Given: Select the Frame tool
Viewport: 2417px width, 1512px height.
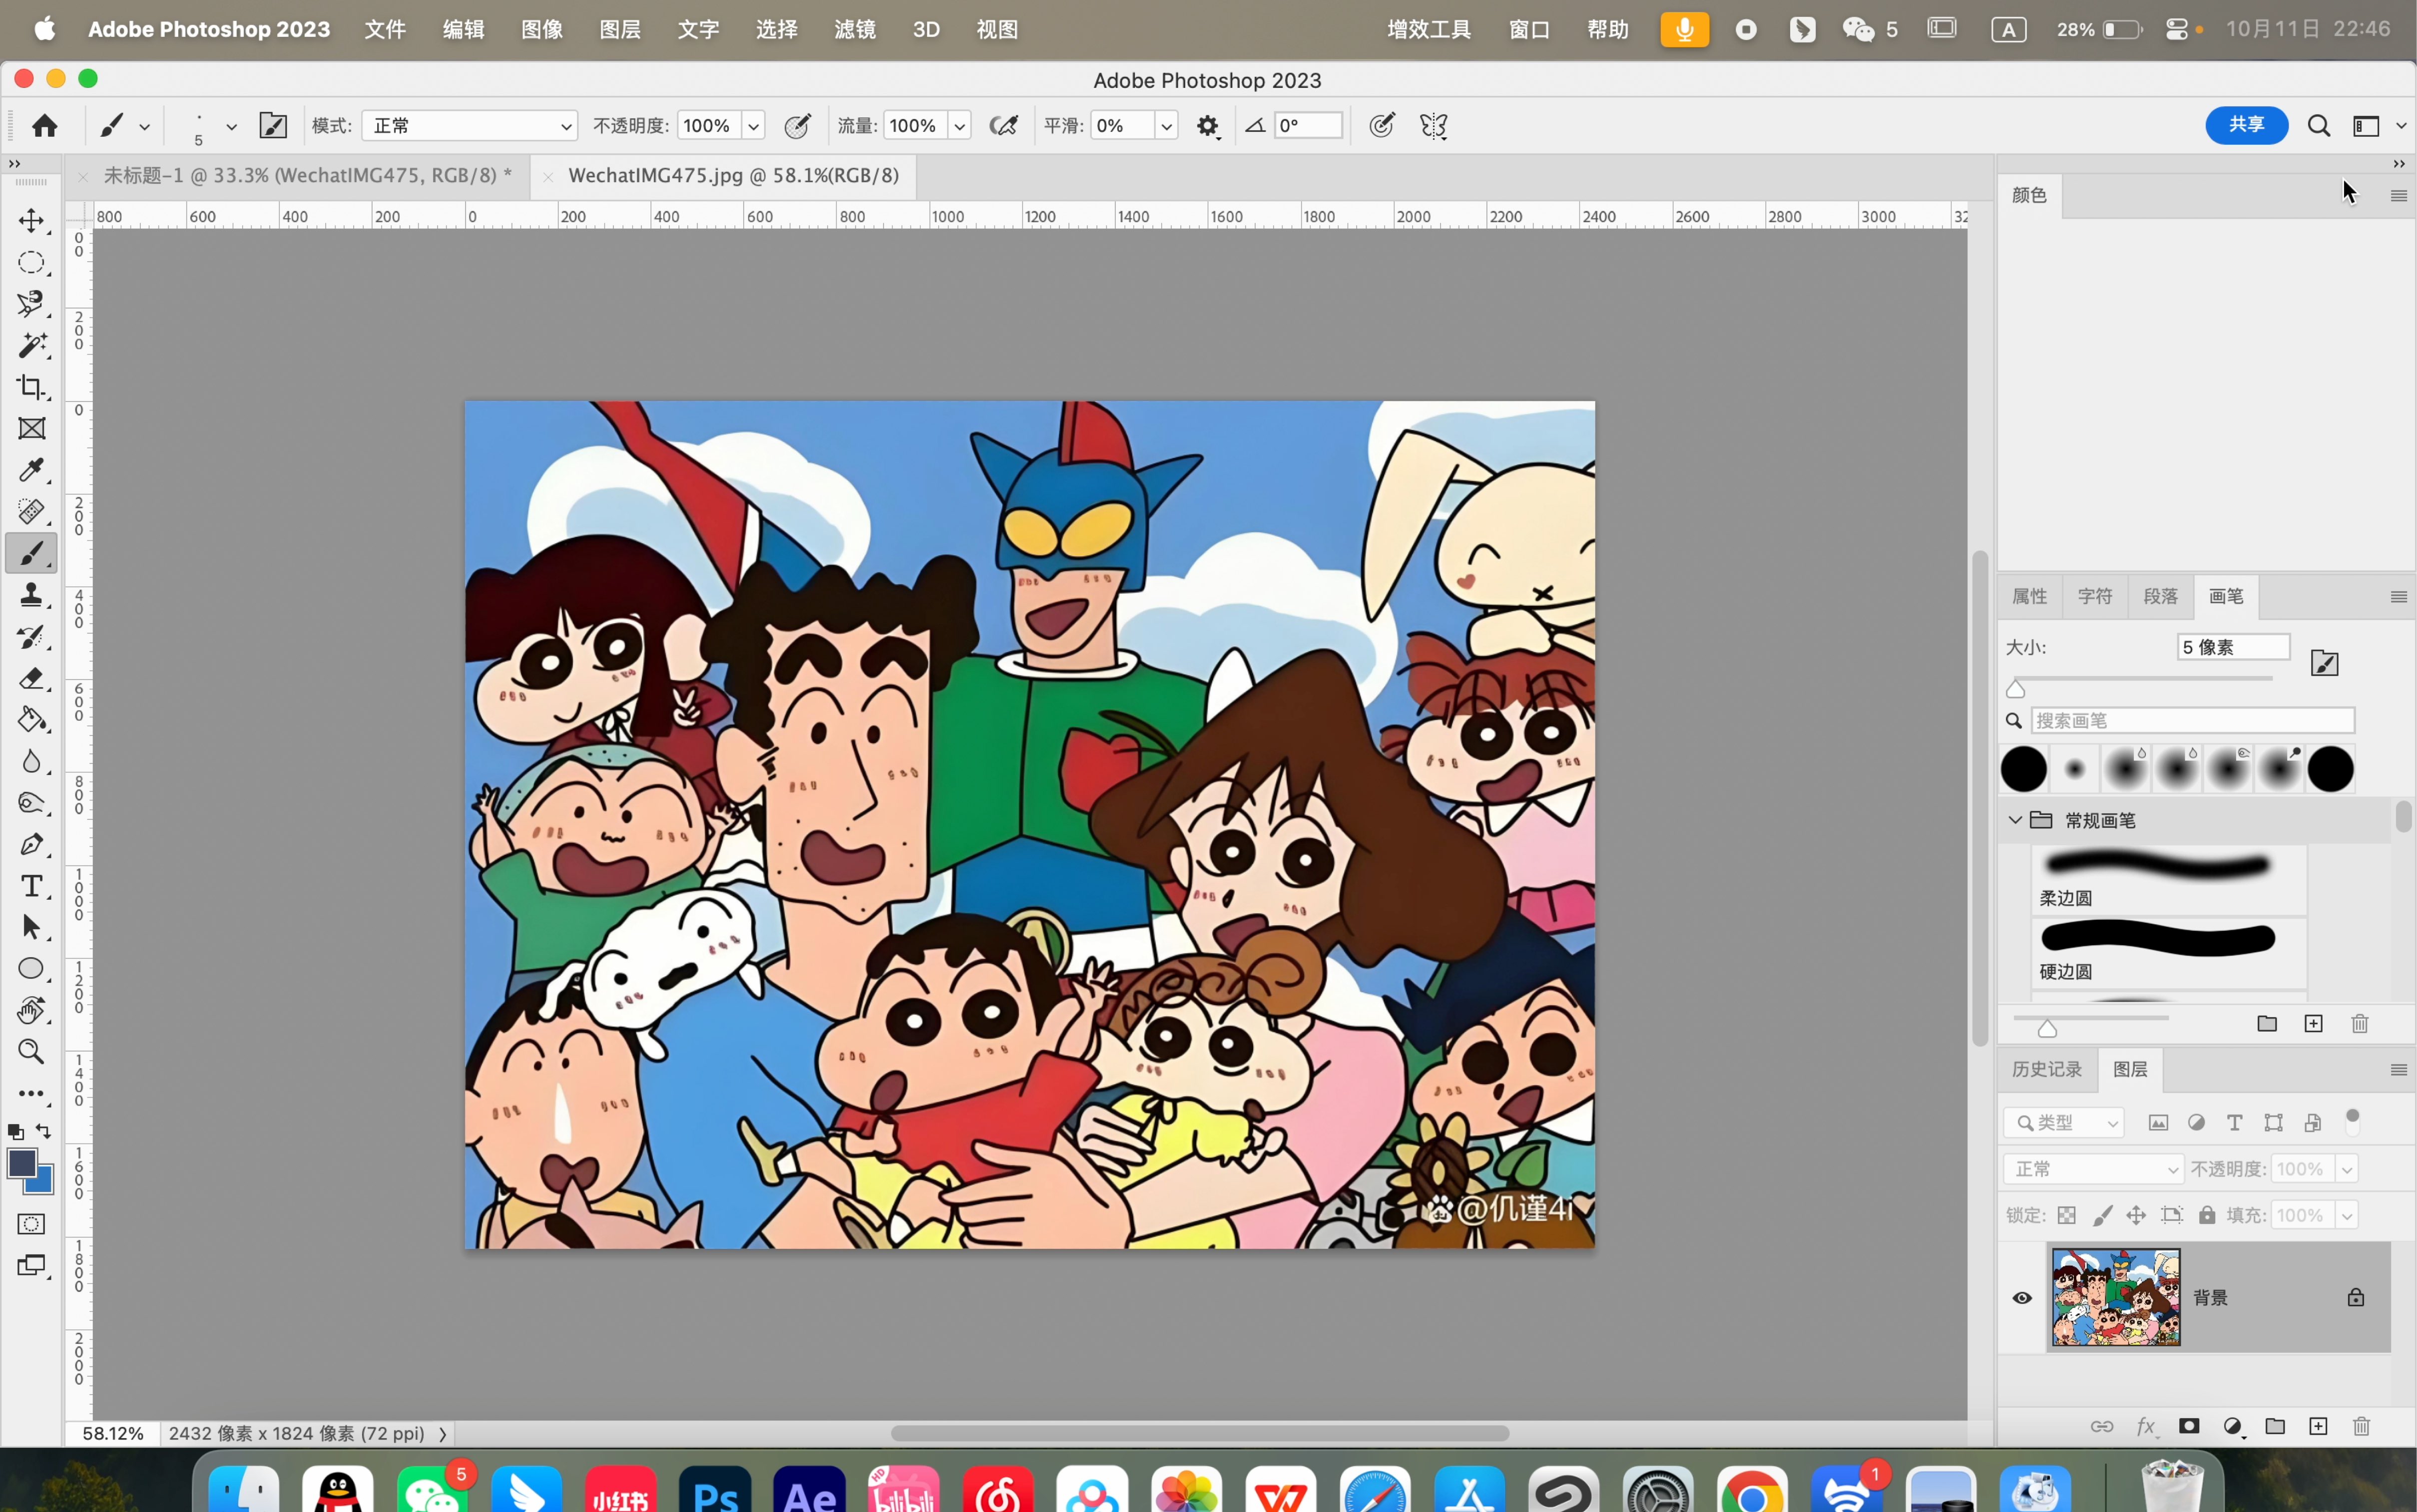Looking at the screenshot, I should point(31,428).
